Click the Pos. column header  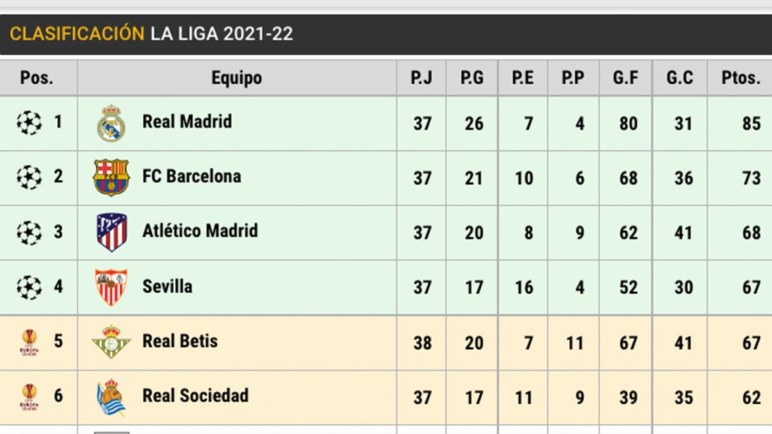tap(37, 78)
